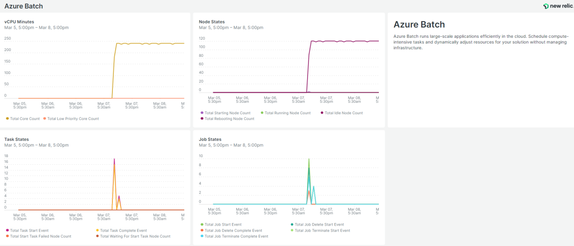
Task: Click the Azure Batch heading in description card
Action: click(419, 24)
